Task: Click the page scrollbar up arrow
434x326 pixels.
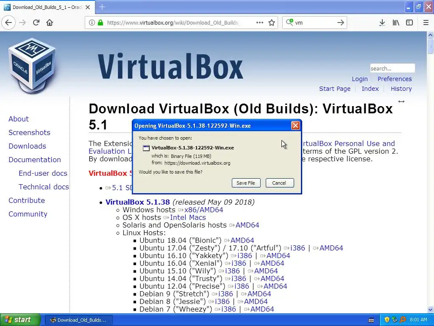Action: pyautogui.click(x=430, y=35)
